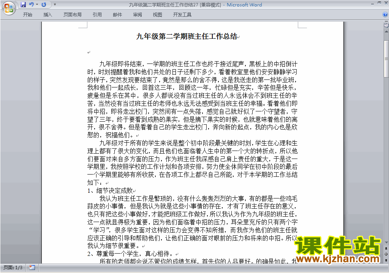Screen dimensions: 389x273
Task: Click the heading 1、细节决定成败
Action: pyautogui.click(x=110, y=190)
